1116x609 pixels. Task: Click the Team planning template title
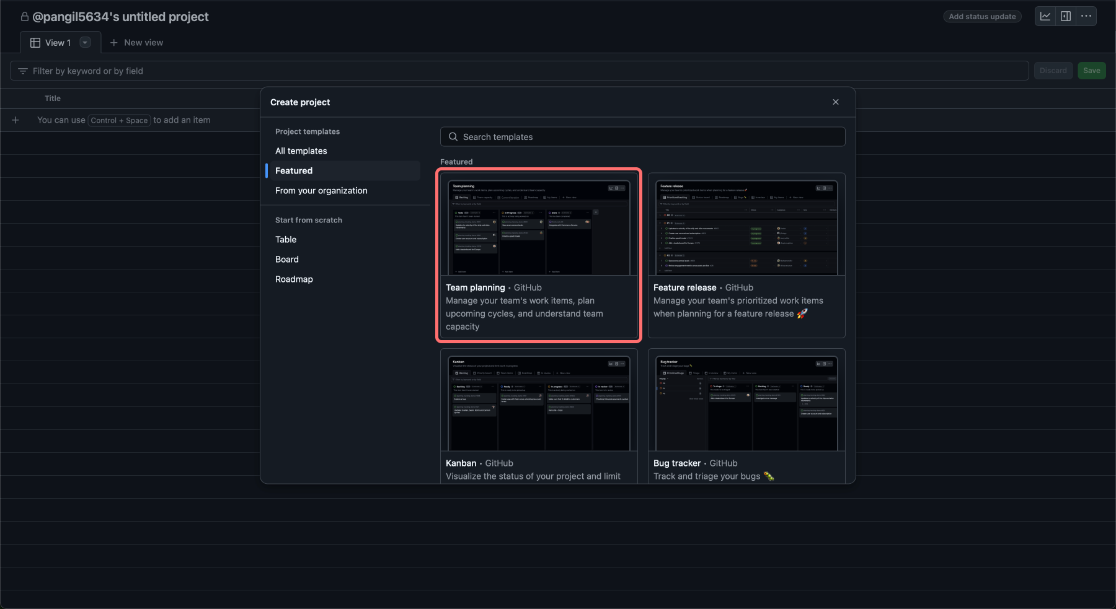click(476, 287)
